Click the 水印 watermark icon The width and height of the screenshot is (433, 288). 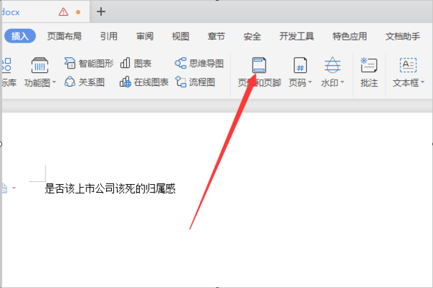pyautogui.click(x=332, y=65)
